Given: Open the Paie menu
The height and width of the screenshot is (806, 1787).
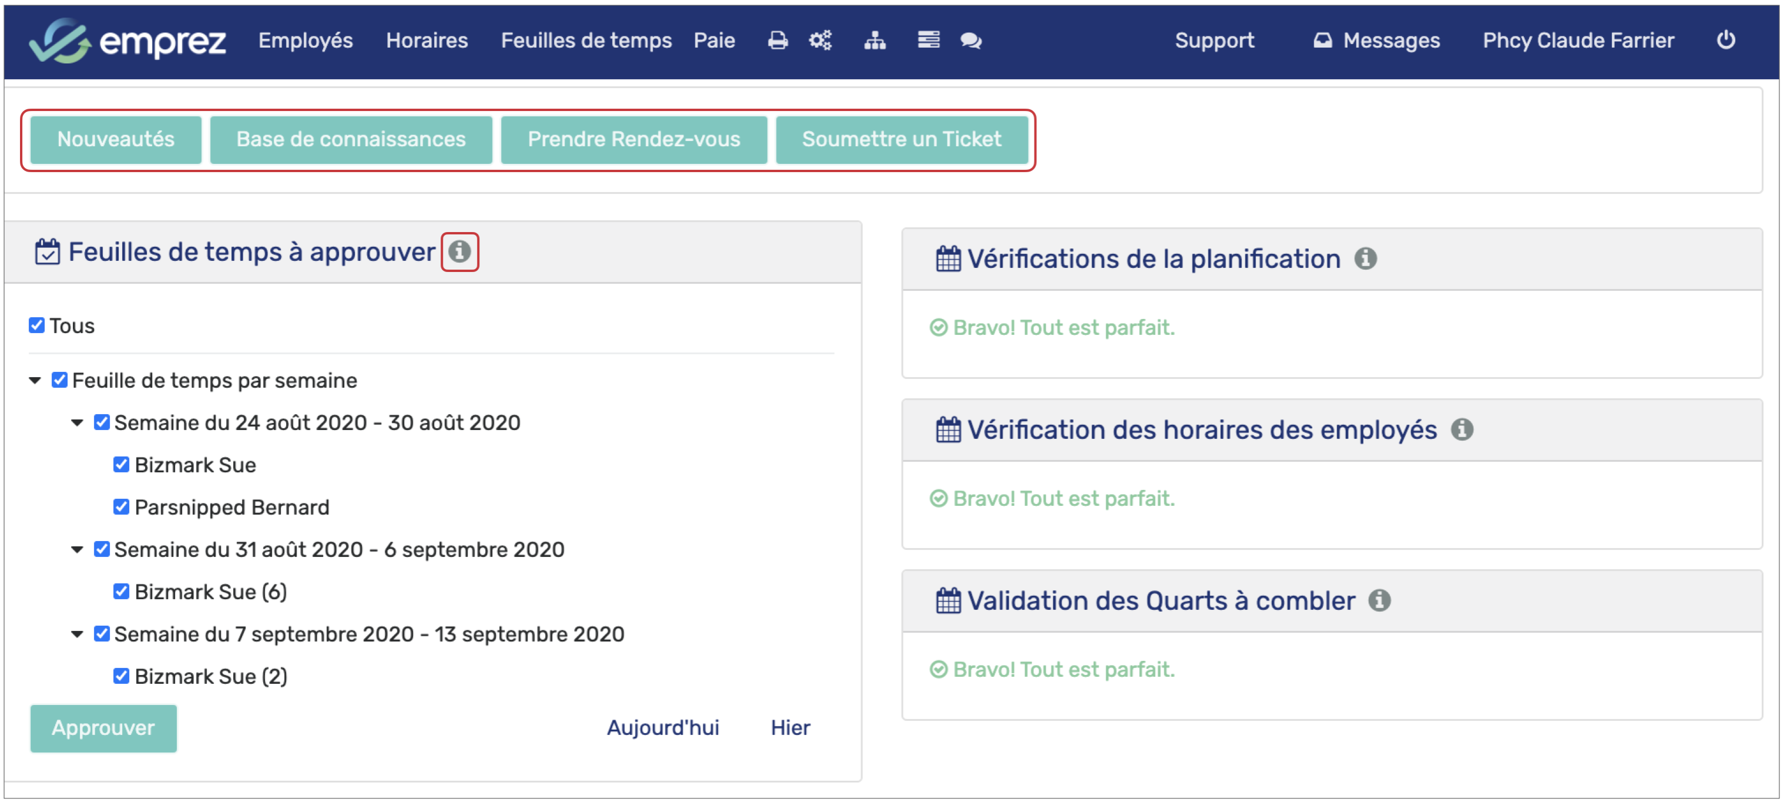Looking at the screenshot, I should click(x=714, y=41).
